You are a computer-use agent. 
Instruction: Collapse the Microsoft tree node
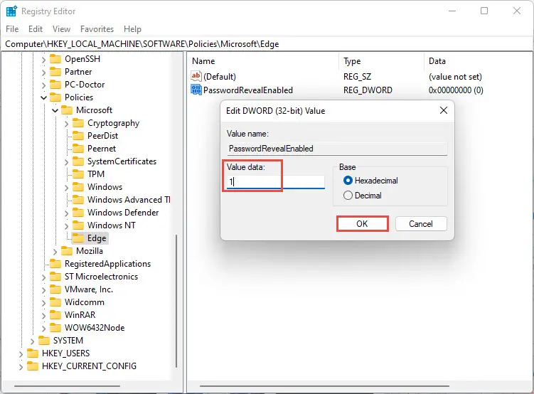tap(55, 110)
